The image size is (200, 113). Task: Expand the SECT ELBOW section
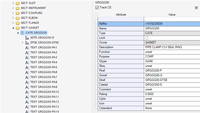pyautogui.click(x=13, y=18)
